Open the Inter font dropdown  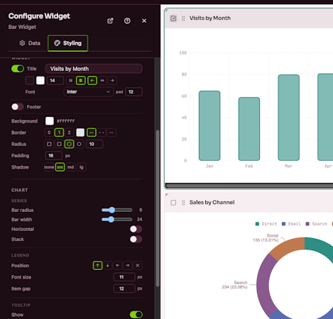tap(88, 91)
